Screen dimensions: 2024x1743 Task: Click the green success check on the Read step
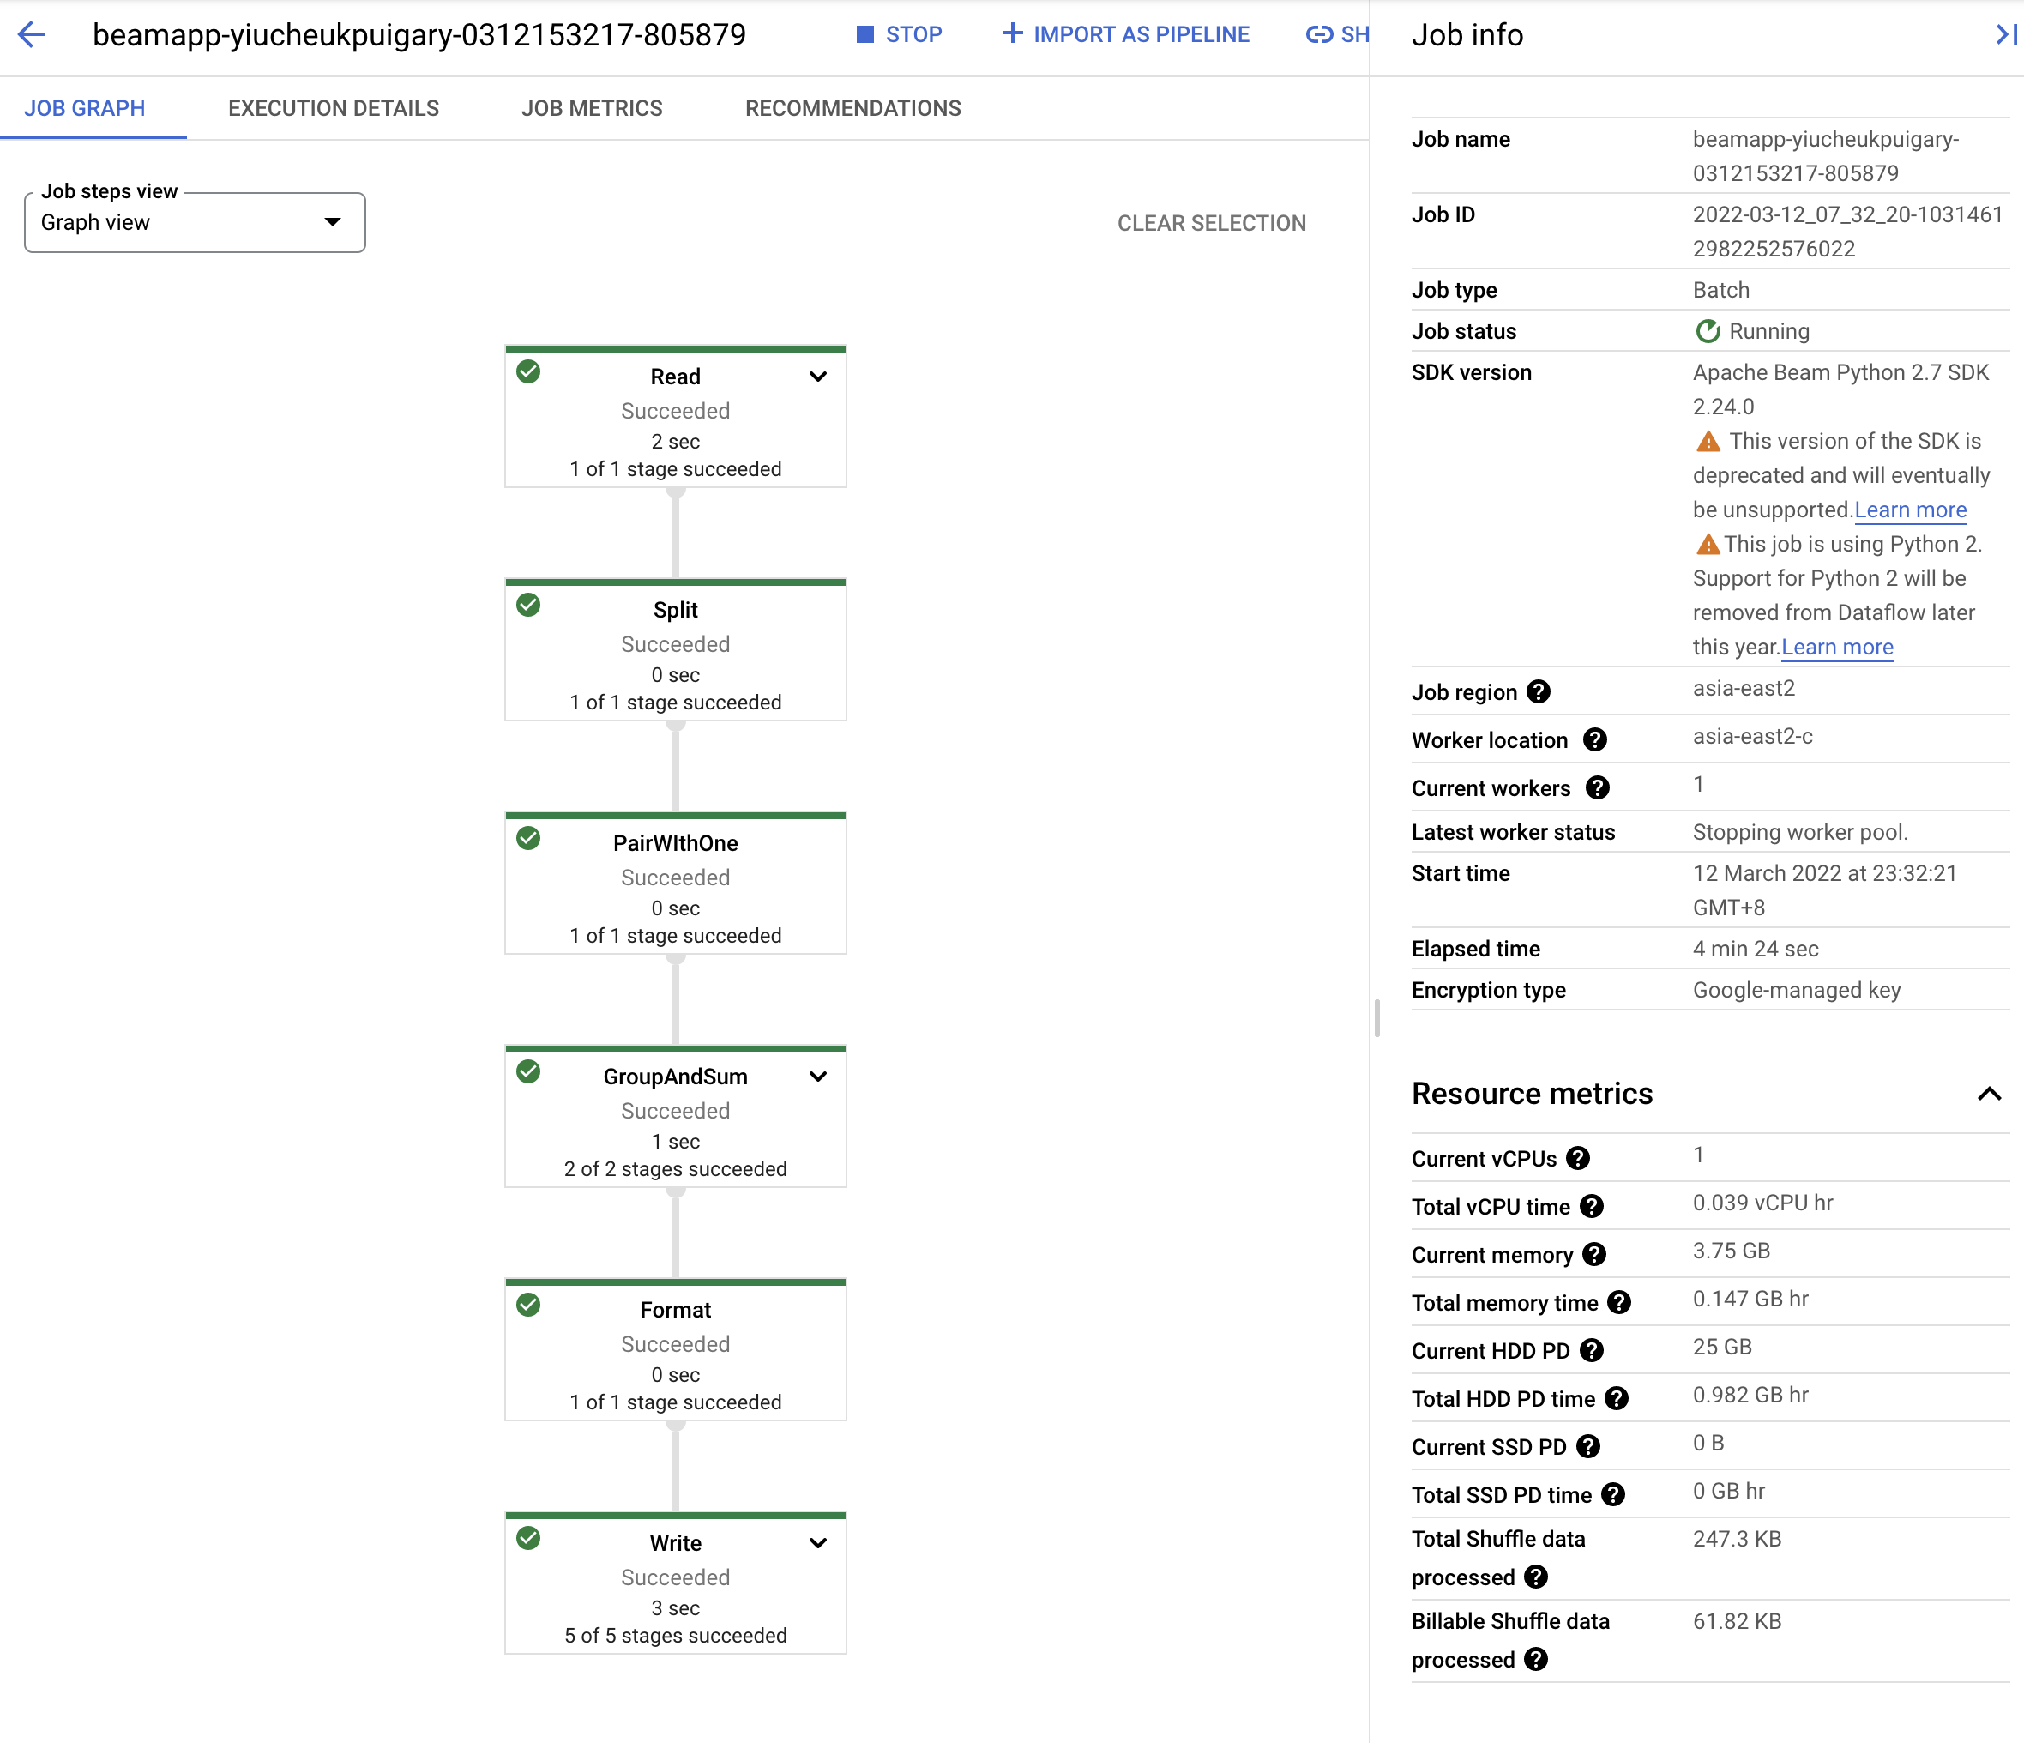click(528, 372)
